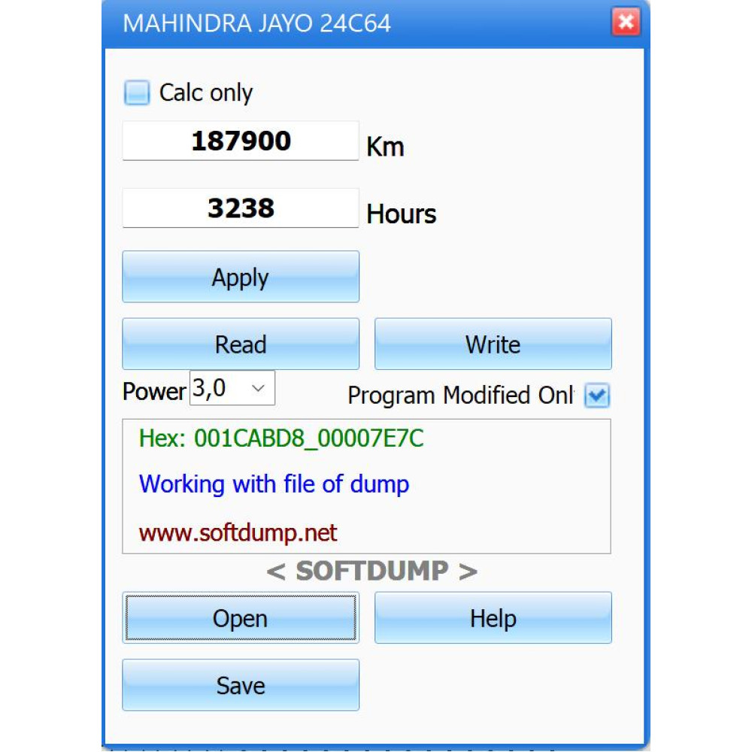Close the MAHINDRA JAYO 24C64 window
The width and height of the screenshot is (752, 752).
626,22
